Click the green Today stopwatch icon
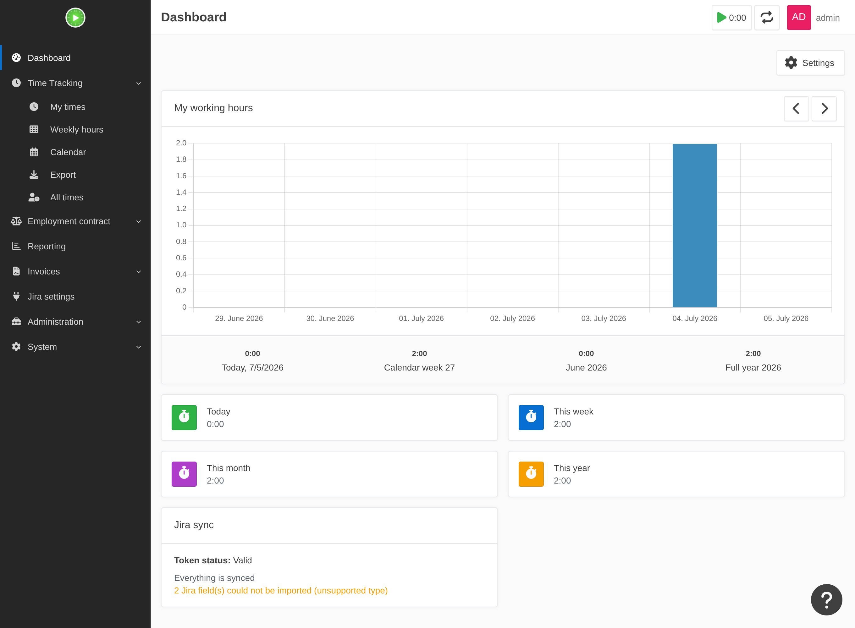Image resolution: width=855 pixels, height=628 pixels. [x=184, y=417]
